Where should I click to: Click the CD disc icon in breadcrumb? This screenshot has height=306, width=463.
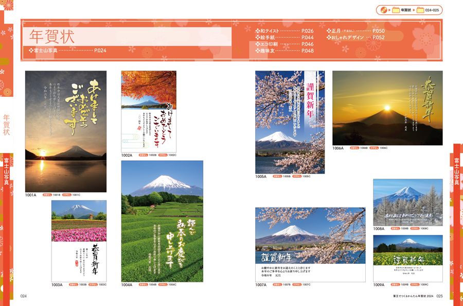pyautogui.click(x=382, y=10)
